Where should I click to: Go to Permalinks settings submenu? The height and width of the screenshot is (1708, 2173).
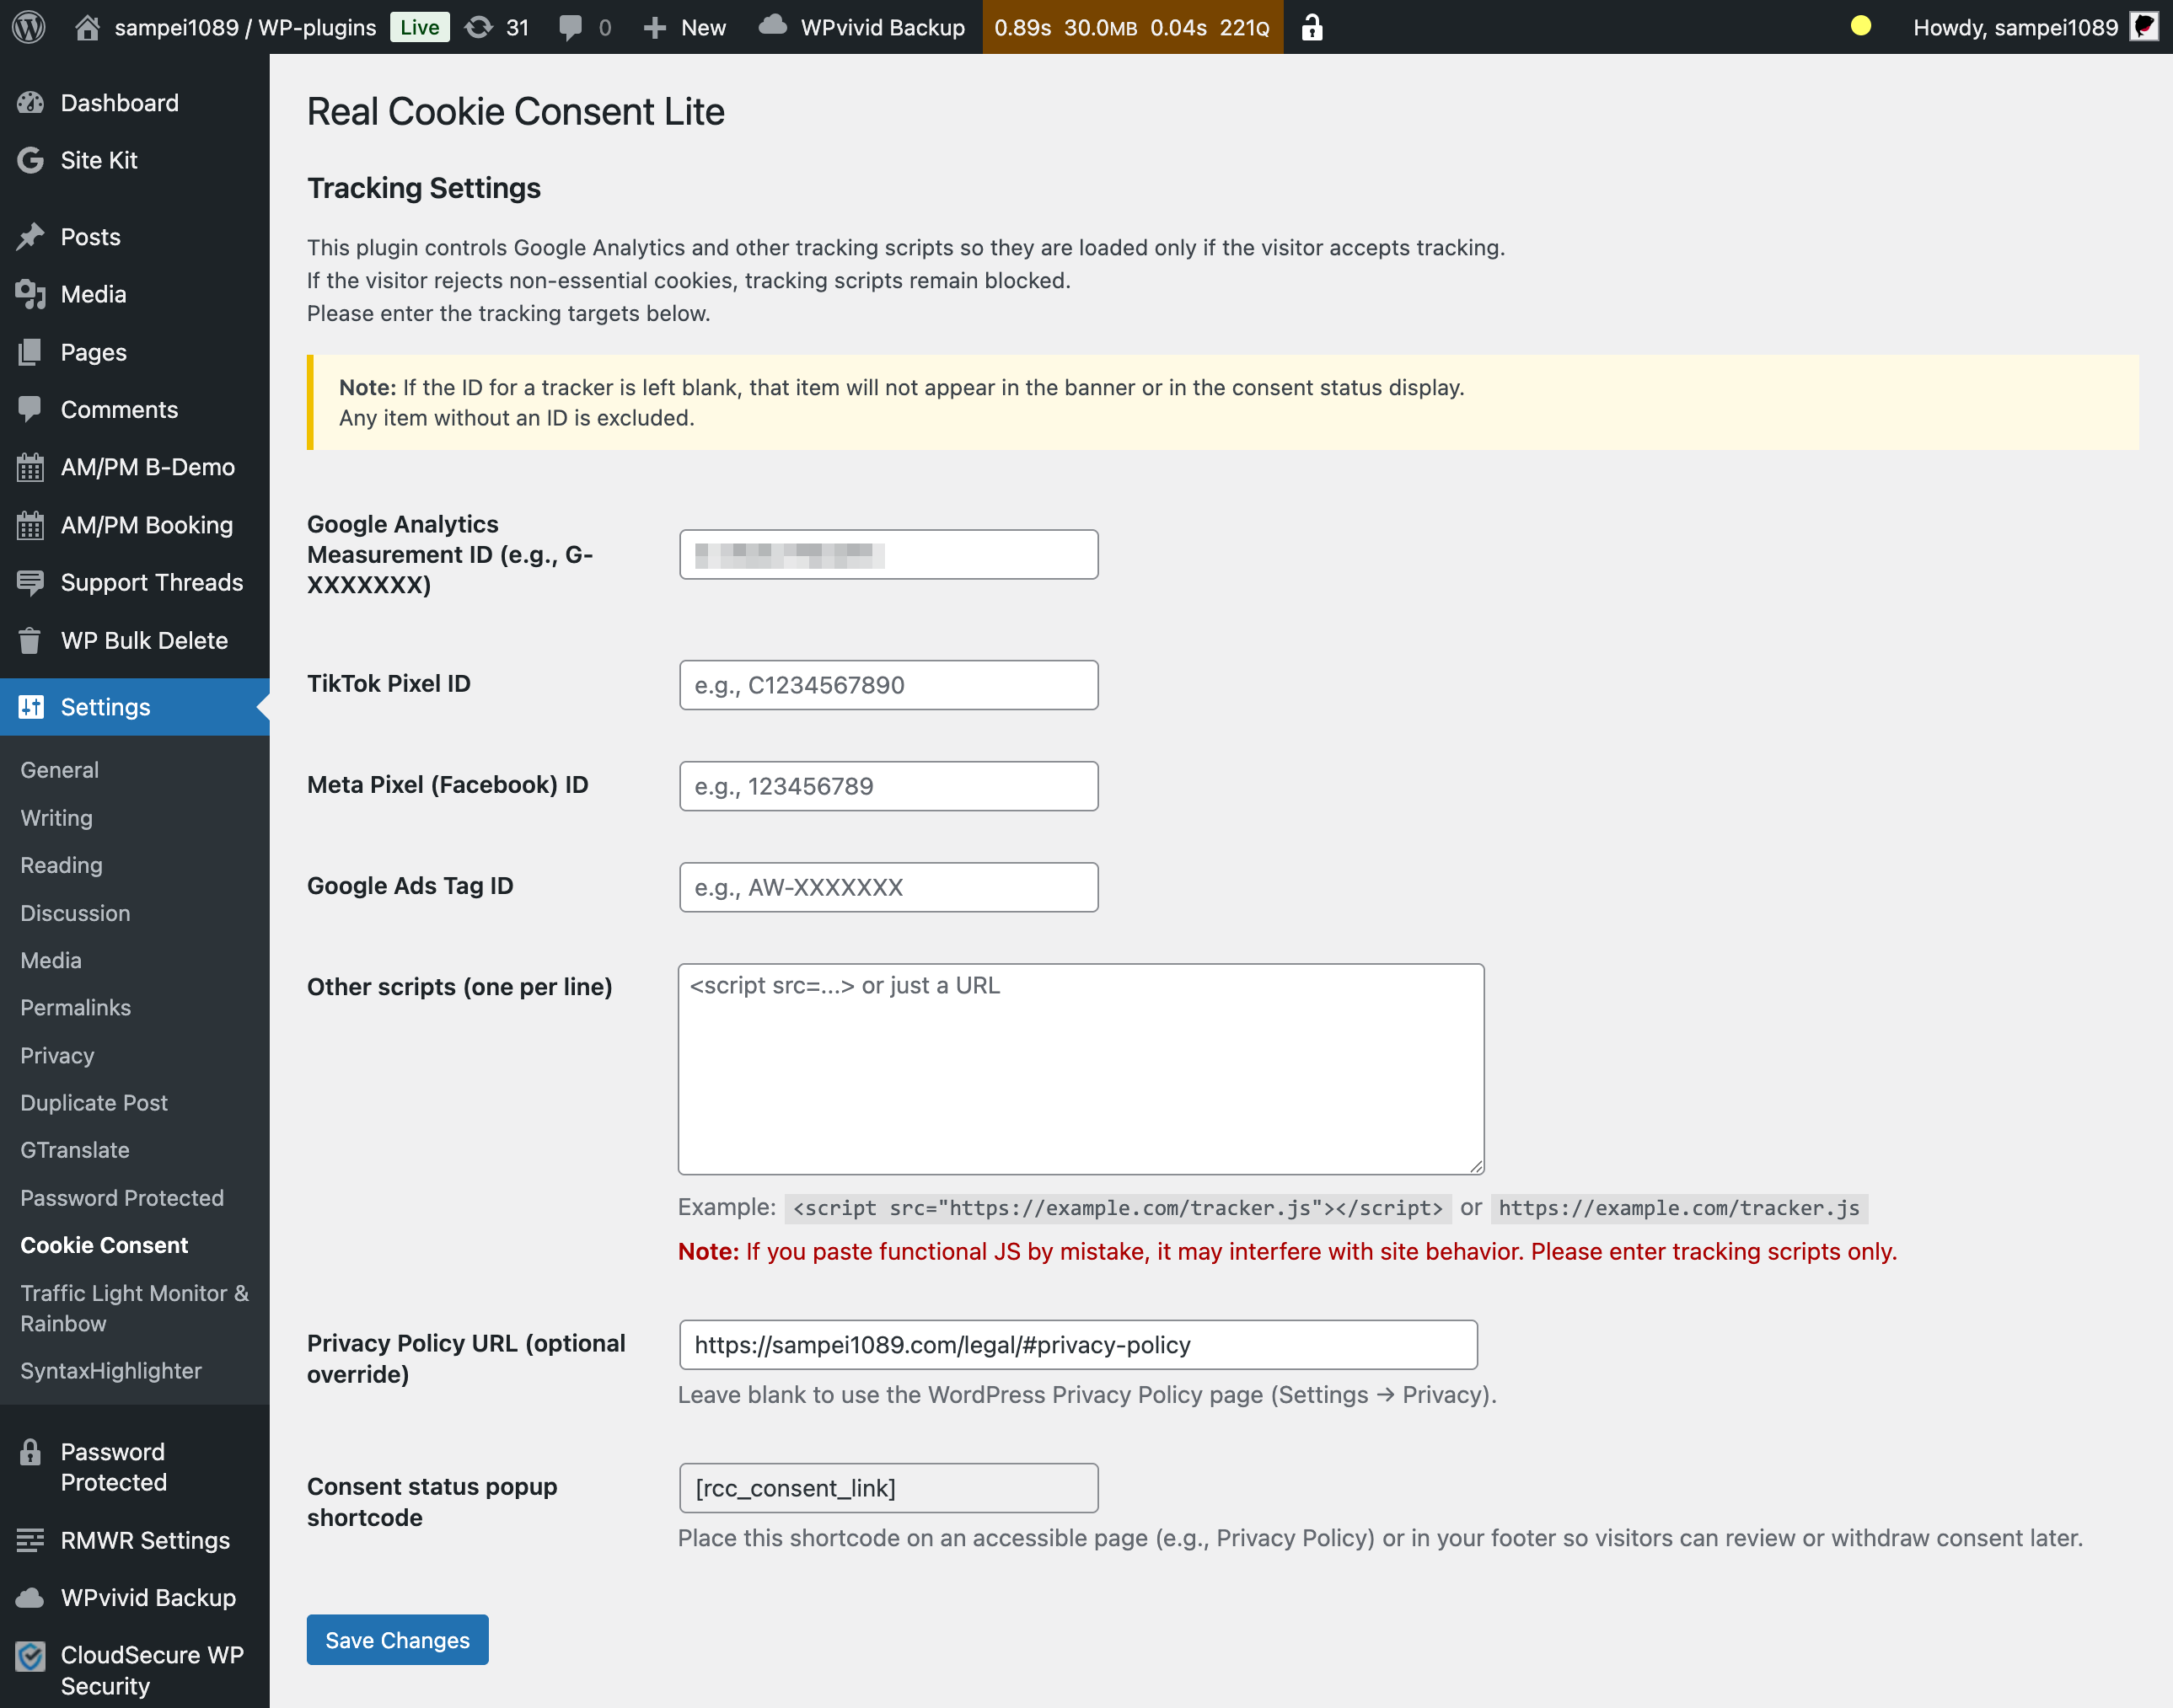click(x=75, y=1007)
